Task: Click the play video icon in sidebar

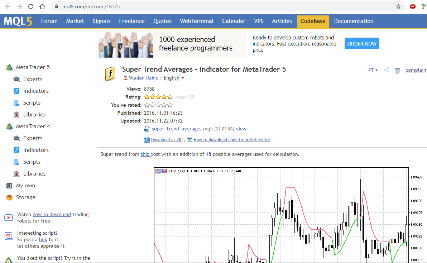Action: [x=9, y=218]
